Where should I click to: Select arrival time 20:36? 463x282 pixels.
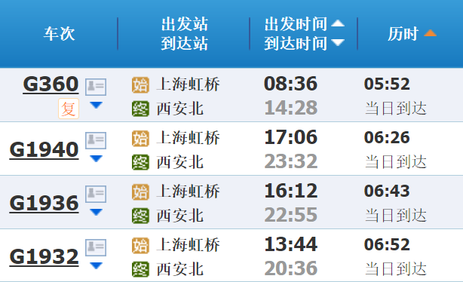tap(291, 268)
